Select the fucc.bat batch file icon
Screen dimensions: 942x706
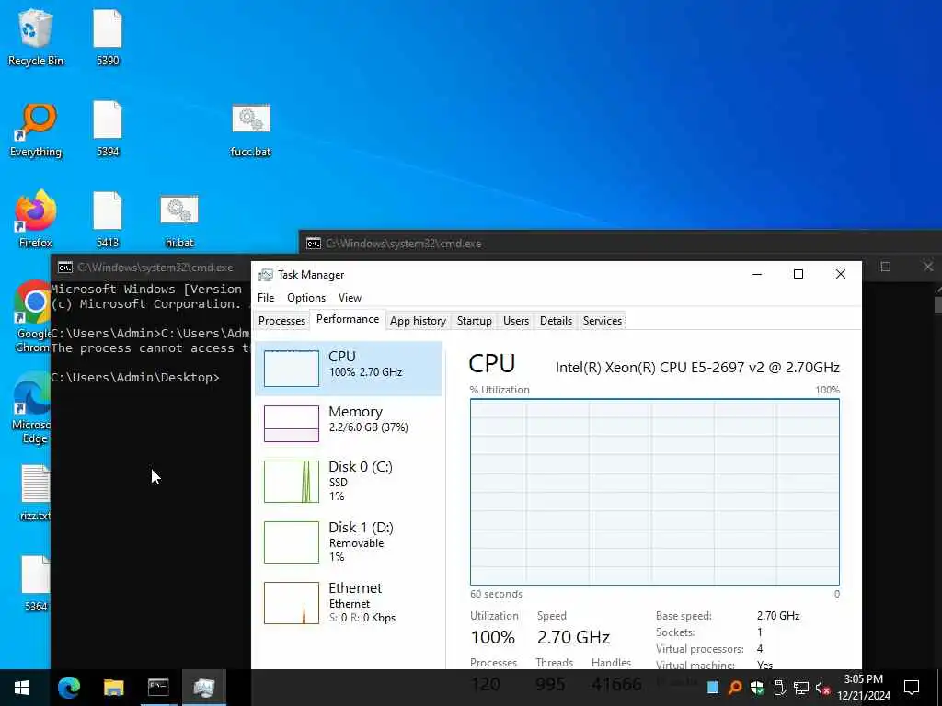tap(250, 131)
